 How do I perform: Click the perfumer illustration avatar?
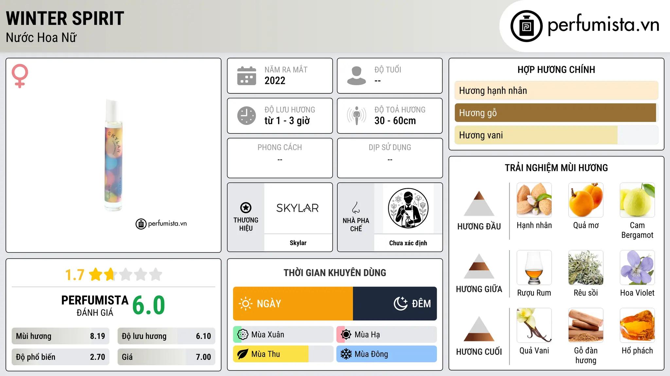coord(408,208)
